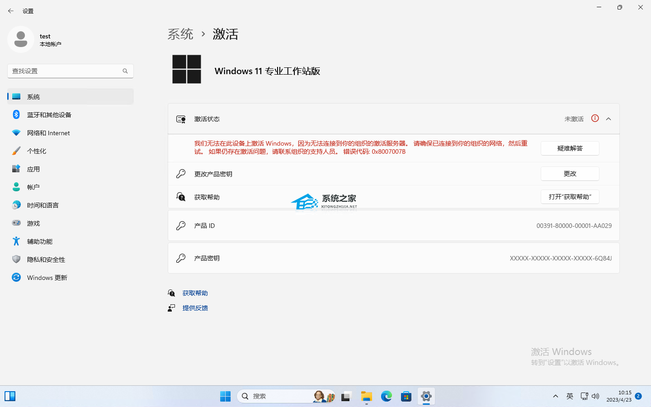Screen dimensions: 651x407
Task: Click the taskbar 搜索 box
Action: point(286,396)
